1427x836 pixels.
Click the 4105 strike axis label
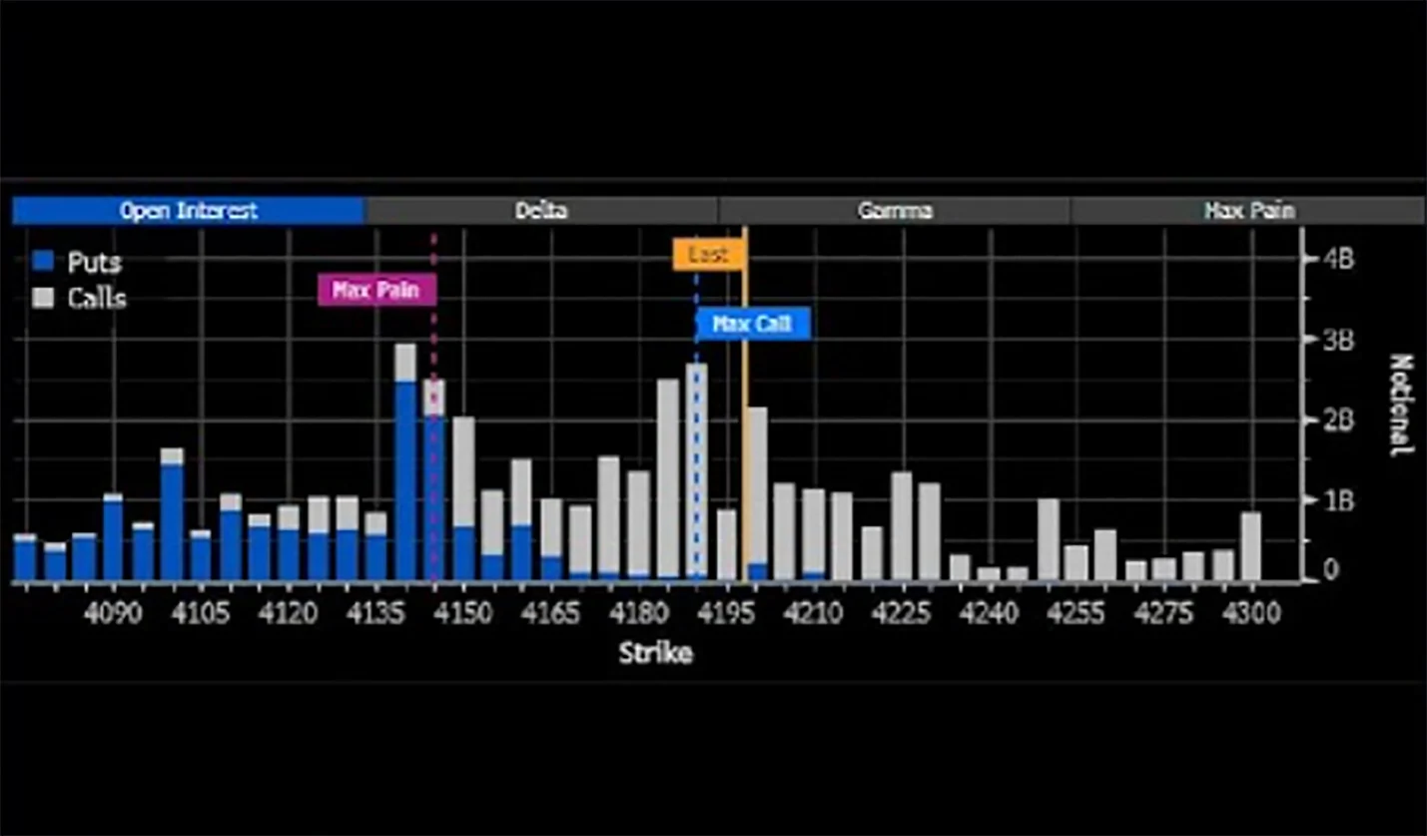[x=201, y=612]
